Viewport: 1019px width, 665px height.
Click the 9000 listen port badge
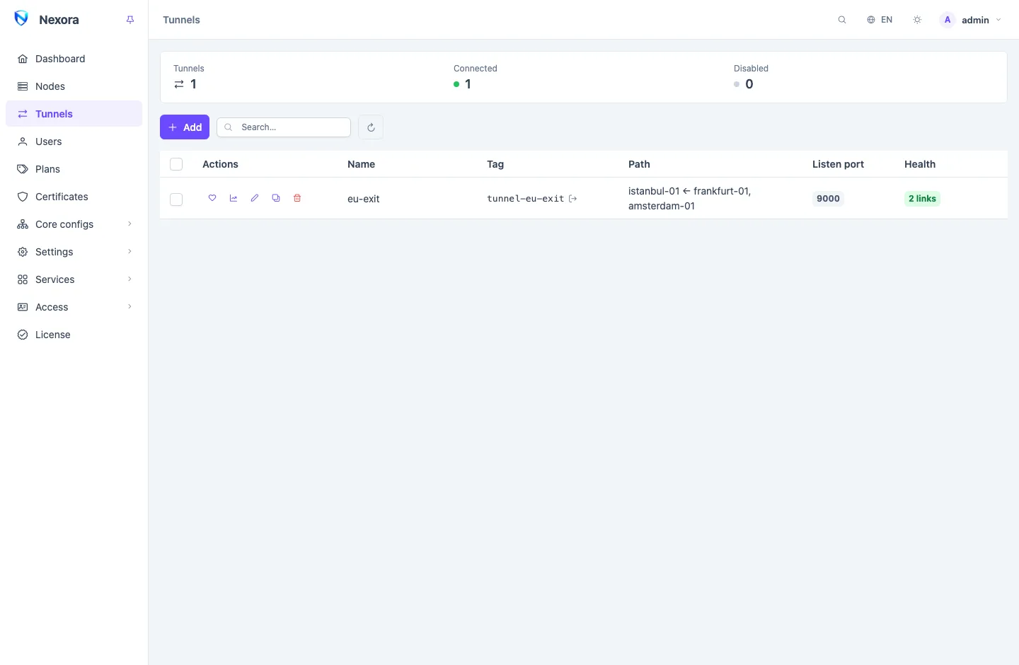tap(828, 199)
